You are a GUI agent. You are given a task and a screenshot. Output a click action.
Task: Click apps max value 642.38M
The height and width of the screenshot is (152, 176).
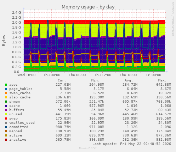pyautogui.click(x=164, y=85)
